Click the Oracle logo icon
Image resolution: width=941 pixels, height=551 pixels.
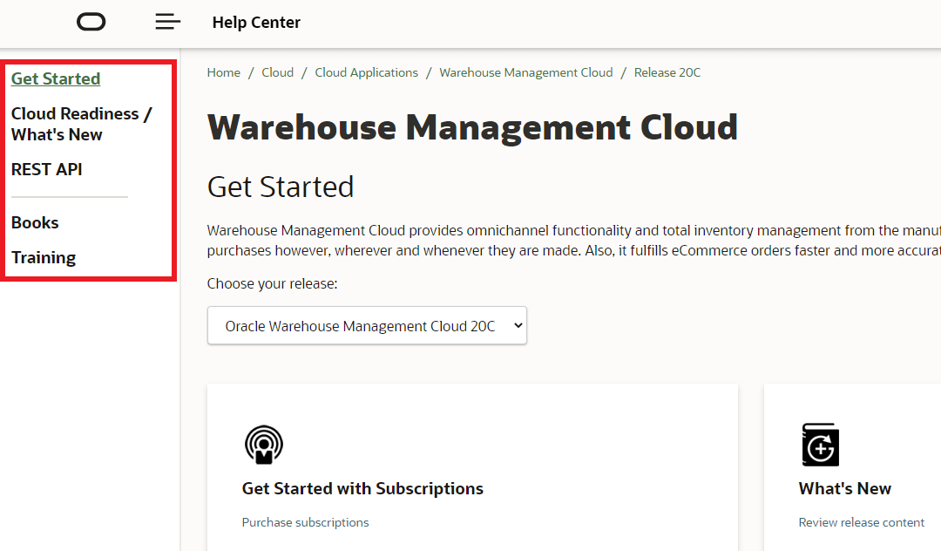click(x=91, y=21)
